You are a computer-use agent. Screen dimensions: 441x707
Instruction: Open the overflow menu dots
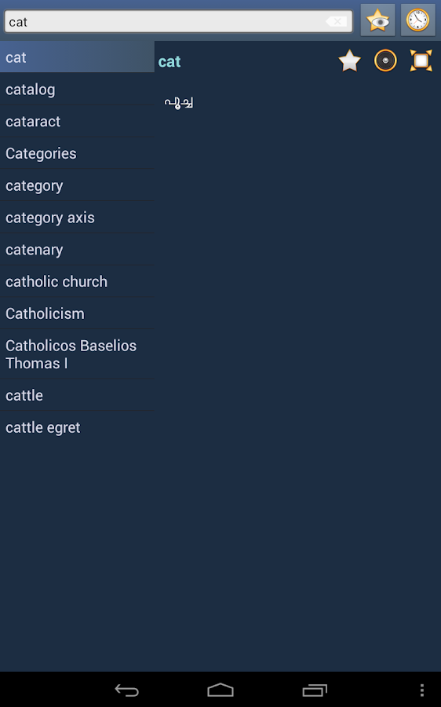421,690
